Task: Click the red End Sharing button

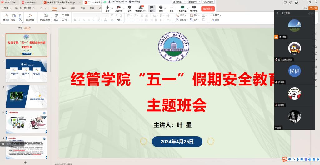Action: pos(208,9)
